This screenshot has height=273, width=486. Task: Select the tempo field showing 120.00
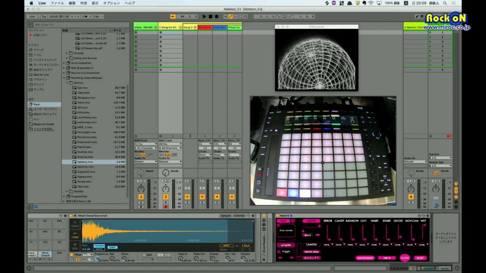[54, 16]
